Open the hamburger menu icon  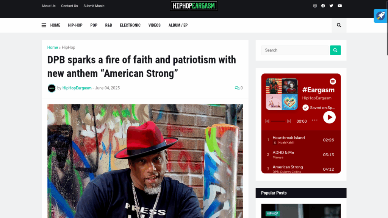[44, 25]
